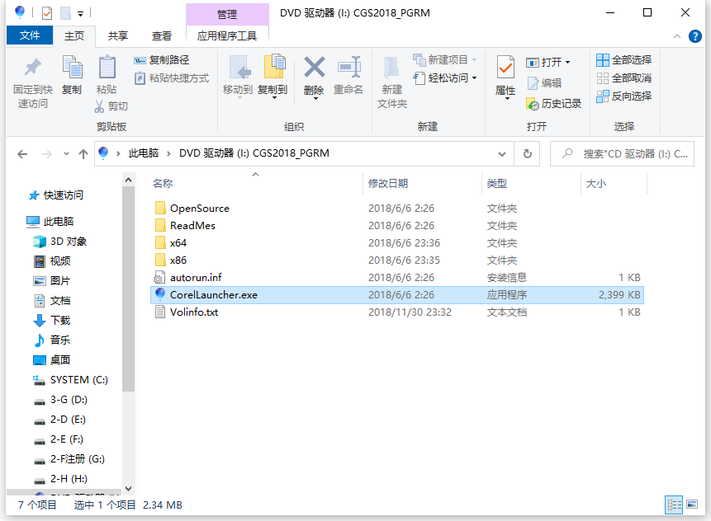This screenshot has height=521, width=711.
Task: Select SYSTEM (C:) drive in sidebar
Action: (x=71, y=380)
